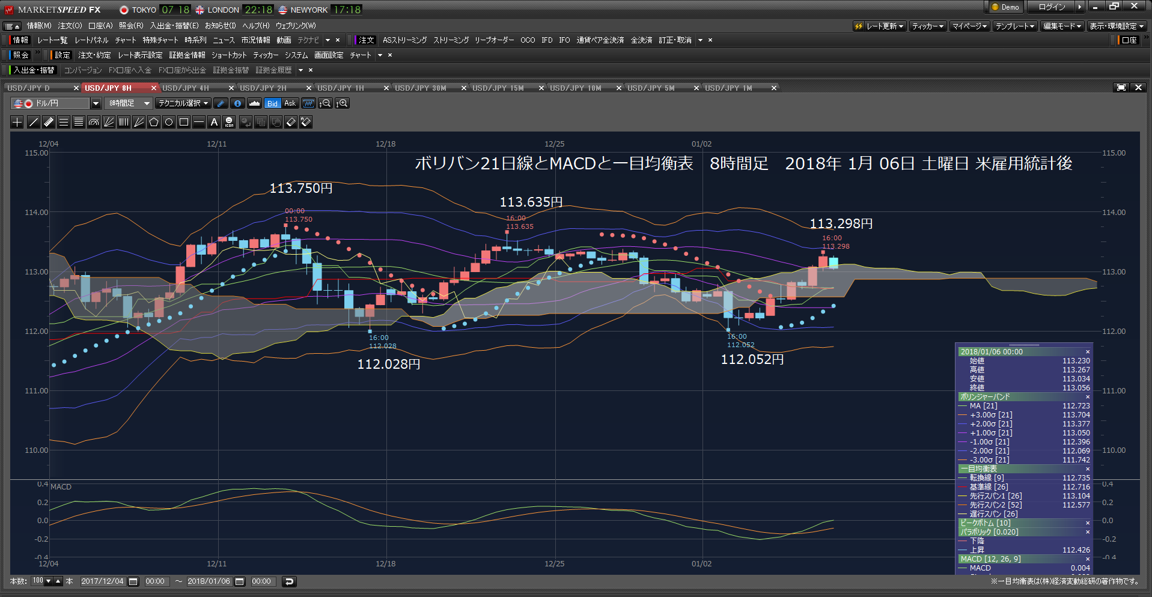Screen dimensions: 1152x597
Task: Toggle chart pricing to Ask
Action: pos(290,103)
